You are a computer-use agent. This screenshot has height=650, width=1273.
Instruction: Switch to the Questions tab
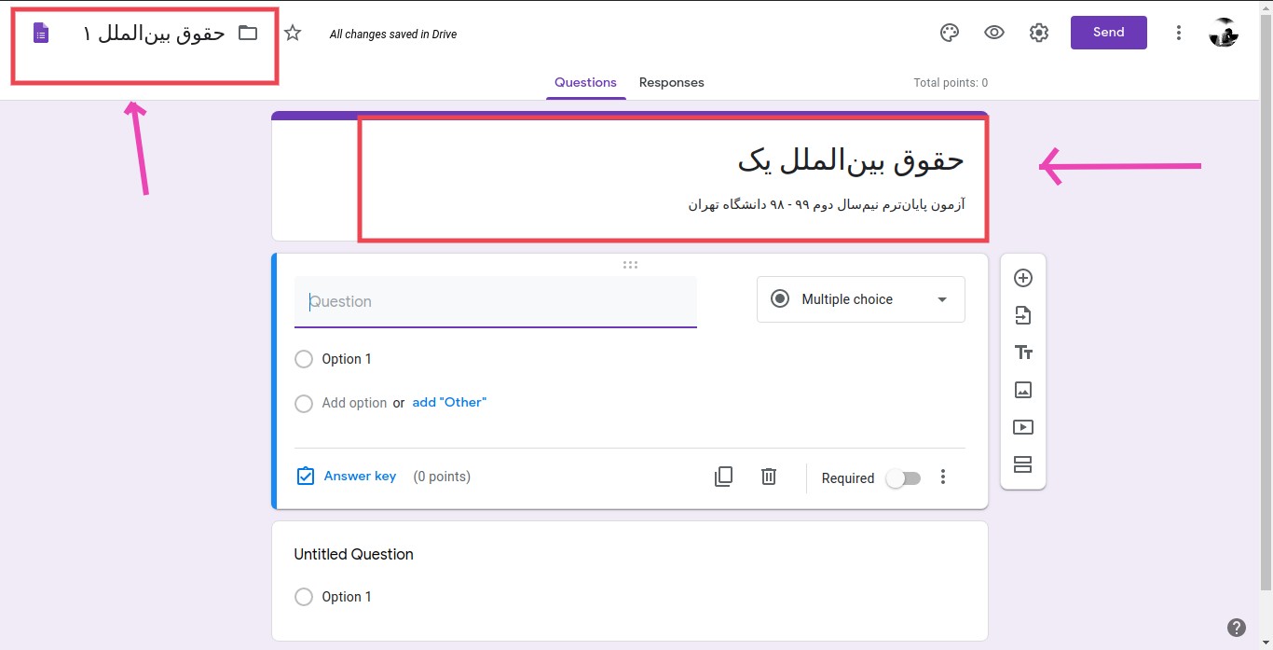pyautogui.click(x=585, y=82)
